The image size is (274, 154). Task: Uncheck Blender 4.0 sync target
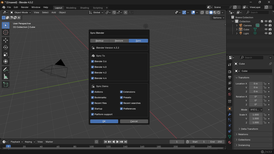(x=92, y=67)
